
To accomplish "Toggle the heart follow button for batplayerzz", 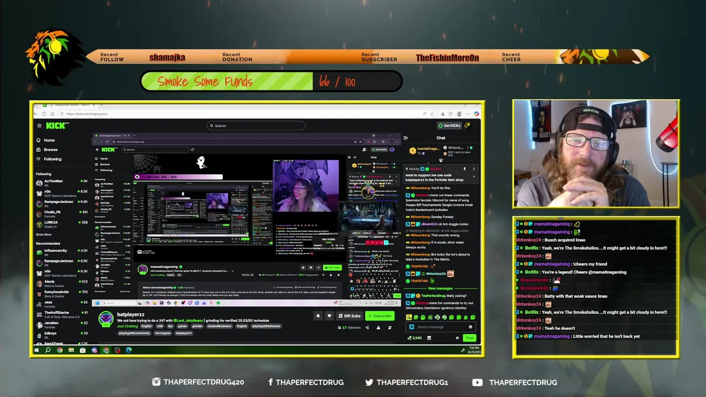I will [x=329, y=316].
